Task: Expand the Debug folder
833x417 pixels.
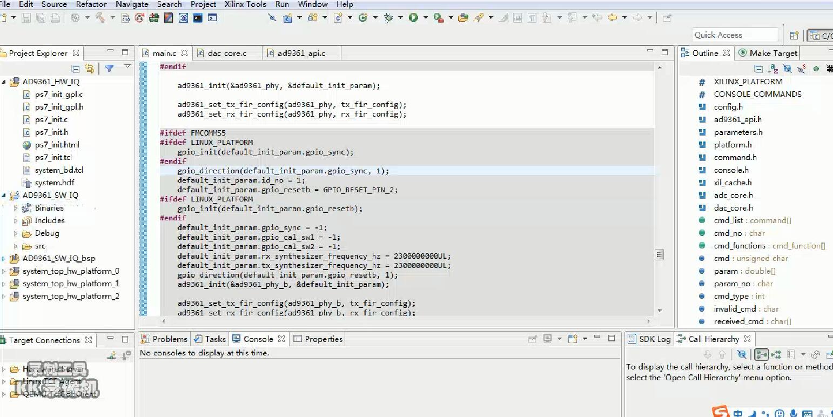Action: click(x=16, y=233)
